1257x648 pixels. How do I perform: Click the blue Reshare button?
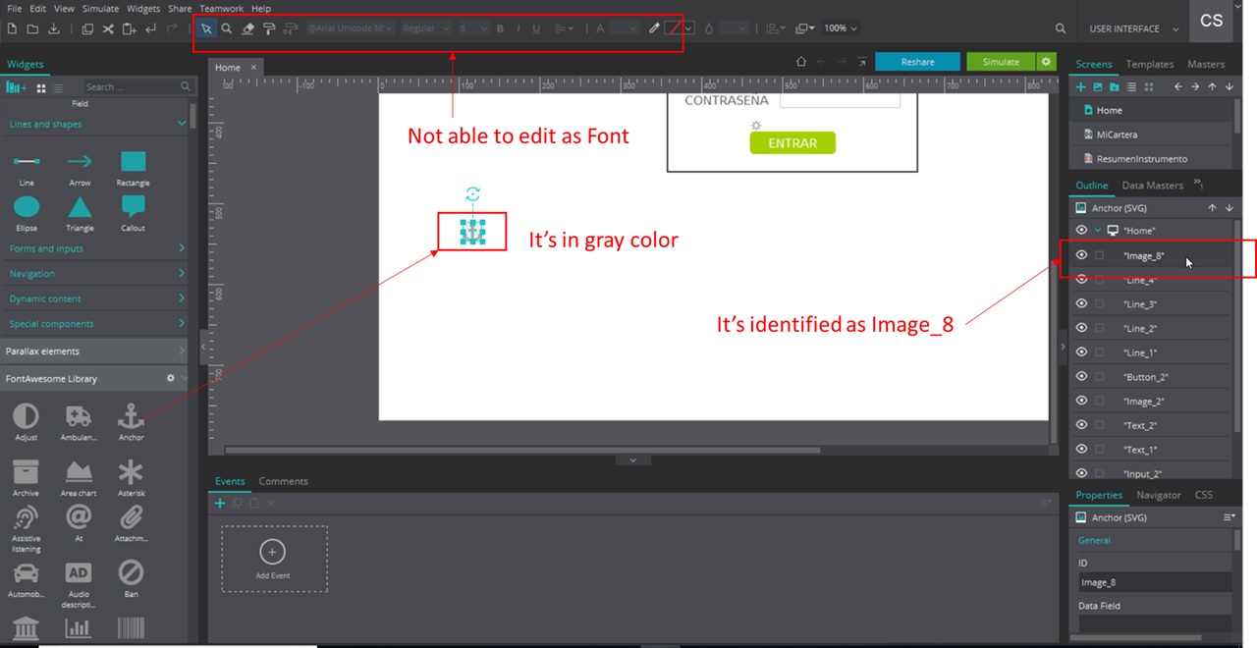(x=917, y=62)
